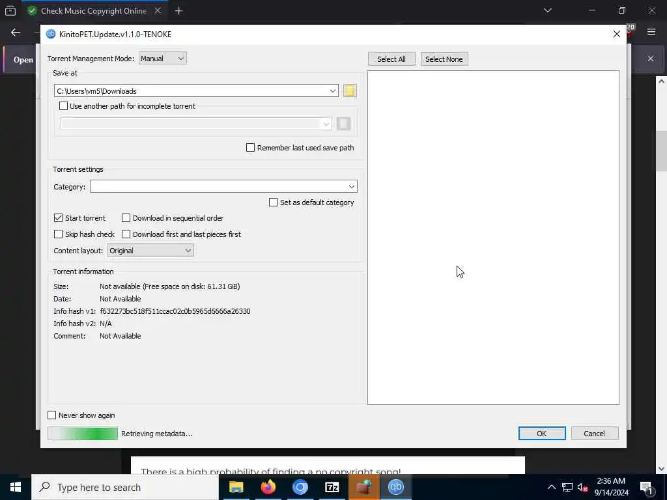This screenshot has height=500, width=667.
Task: Tick the Never show again checkbox
Action: (x=52, y=415)
